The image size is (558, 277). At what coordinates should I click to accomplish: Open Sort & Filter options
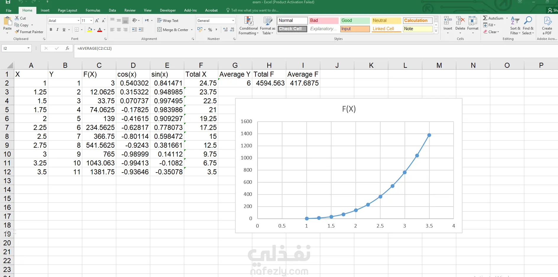[515, 25]
